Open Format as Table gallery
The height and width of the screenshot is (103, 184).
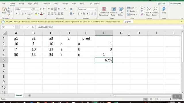[114, 11]
